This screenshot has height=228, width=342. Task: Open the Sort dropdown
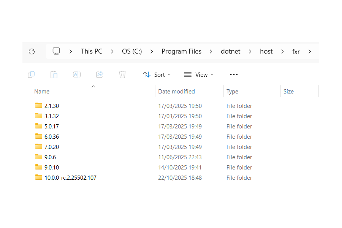pos(157,74)
